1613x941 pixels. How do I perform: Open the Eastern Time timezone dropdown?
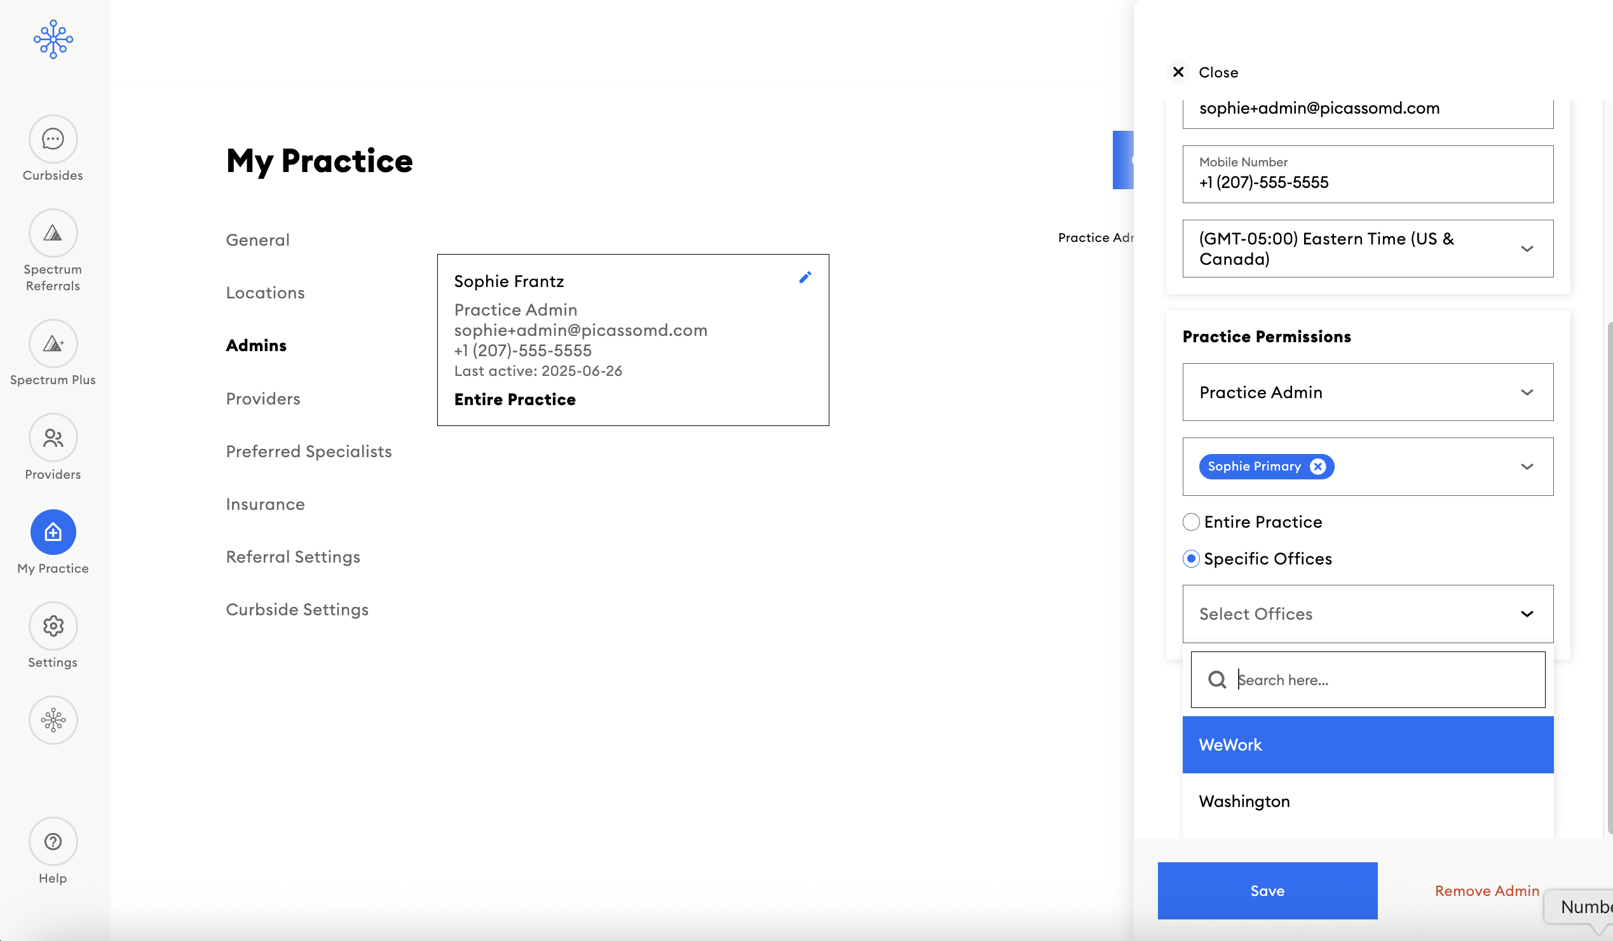pyautogui.click(x=1367, y=249)
